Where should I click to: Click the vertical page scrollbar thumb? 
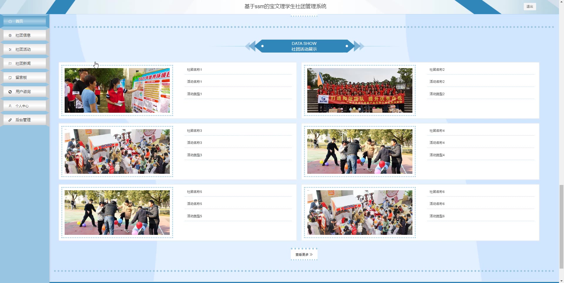coord(561,227)
